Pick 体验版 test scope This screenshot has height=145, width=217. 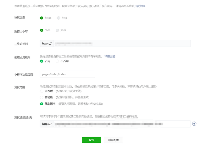click(x=42, y=97)
